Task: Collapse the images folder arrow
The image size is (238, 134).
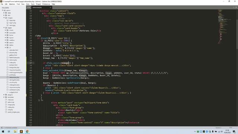Action: point(4,18)
